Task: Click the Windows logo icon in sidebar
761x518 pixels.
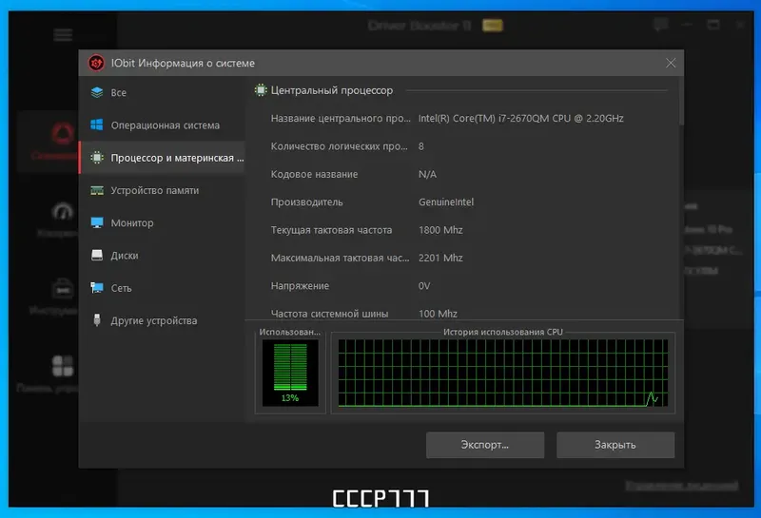Action: tap(97, 125)
